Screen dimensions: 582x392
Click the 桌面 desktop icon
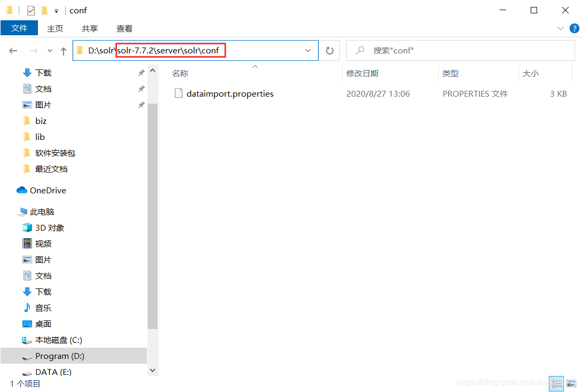27,324
